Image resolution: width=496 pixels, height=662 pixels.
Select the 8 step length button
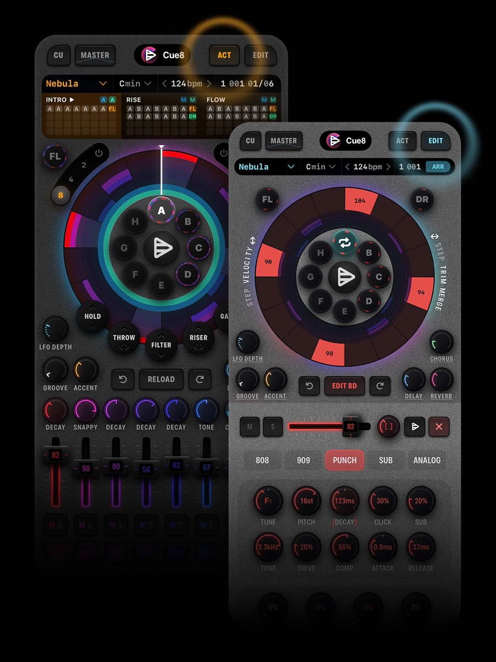coord(61,195)
